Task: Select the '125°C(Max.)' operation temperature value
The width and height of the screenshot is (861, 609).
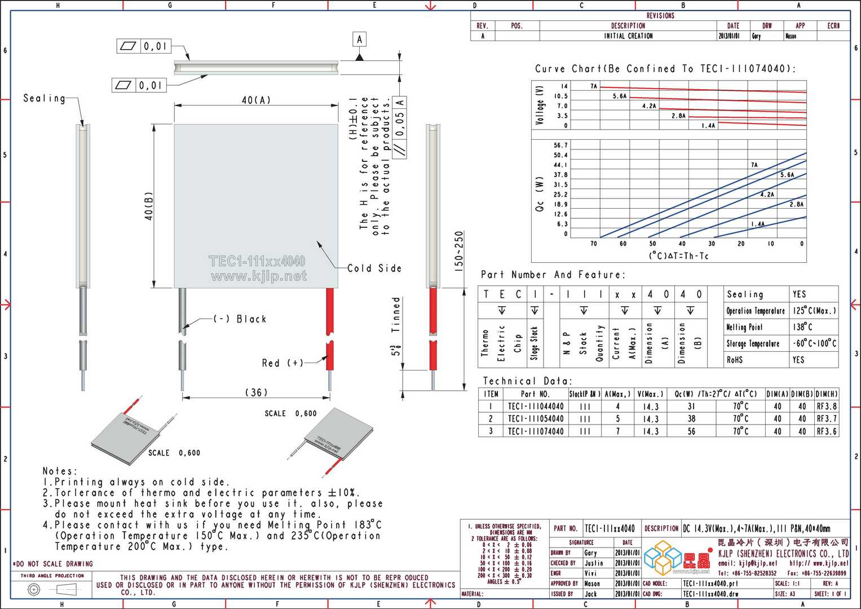Action: coord(814,311)
